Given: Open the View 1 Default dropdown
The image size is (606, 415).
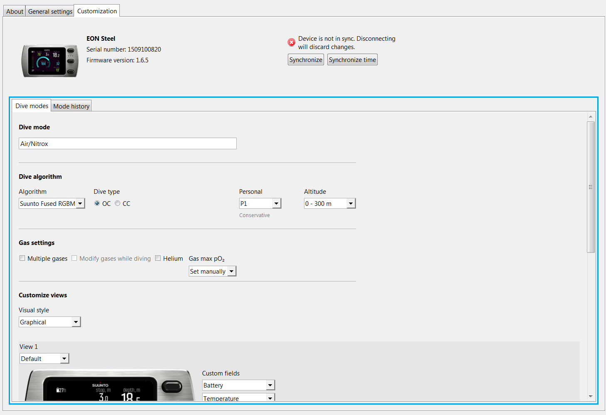Looking at the screenshot, I should click(45, 358).
